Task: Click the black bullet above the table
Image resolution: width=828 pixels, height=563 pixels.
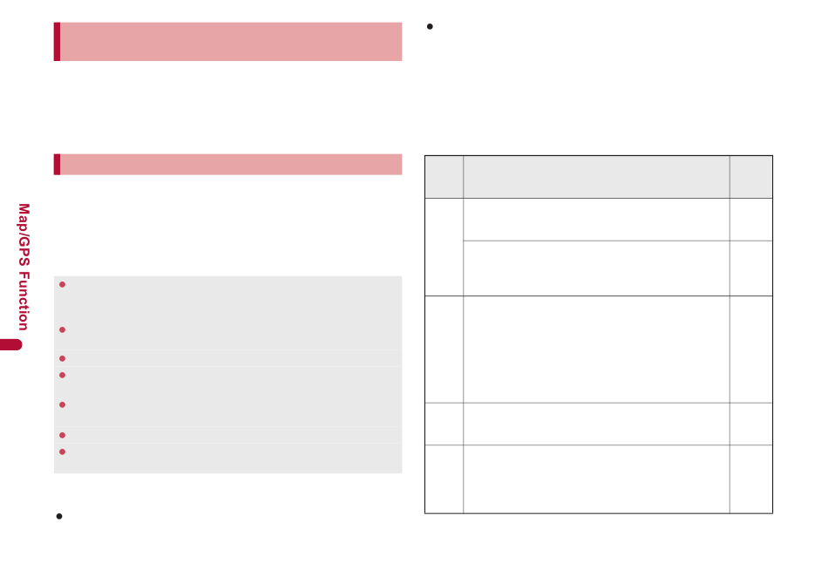Action: 430,26
